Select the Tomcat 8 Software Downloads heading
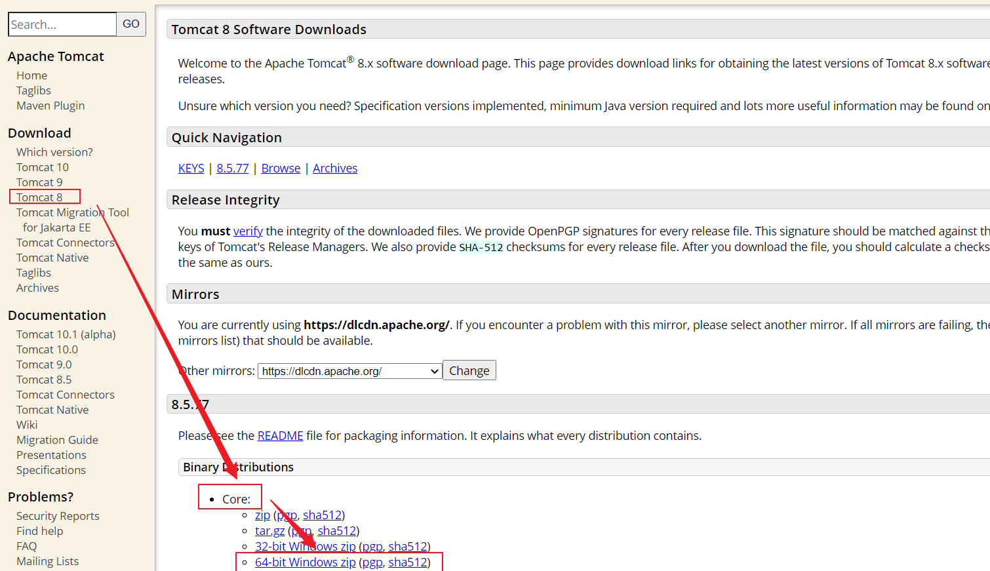990x571 pixels. 269,30
